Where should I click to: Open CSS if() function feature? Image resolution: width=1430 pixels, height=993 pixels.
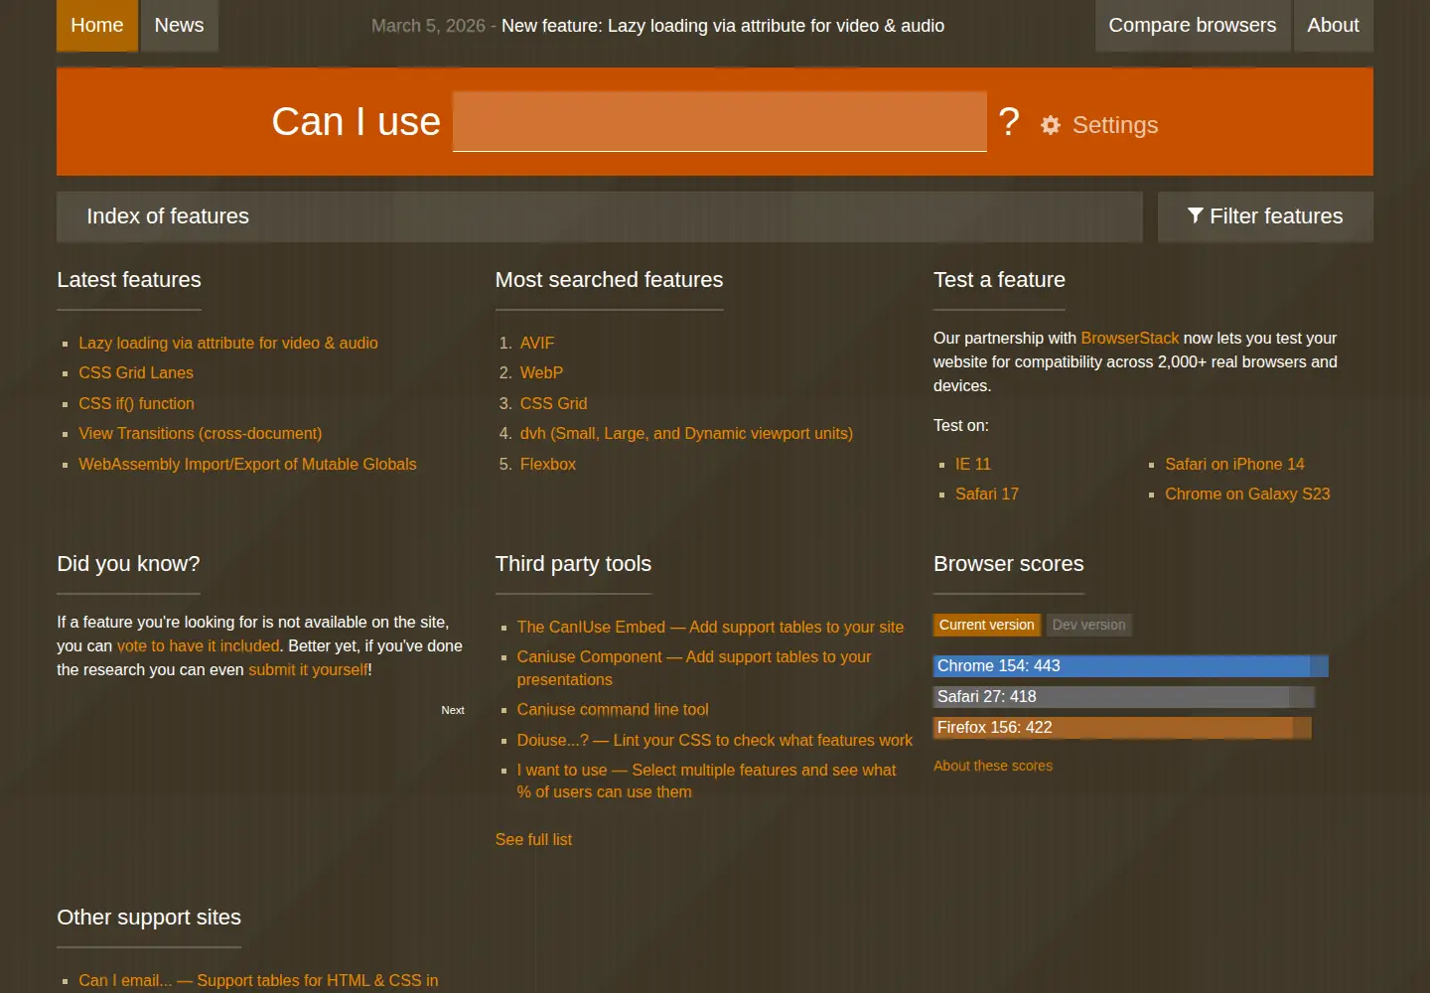136,403
